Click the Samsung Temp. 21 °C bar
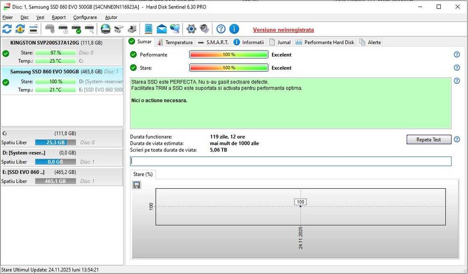The width and height of the screenshot is (468, 274). click(56, 89)
